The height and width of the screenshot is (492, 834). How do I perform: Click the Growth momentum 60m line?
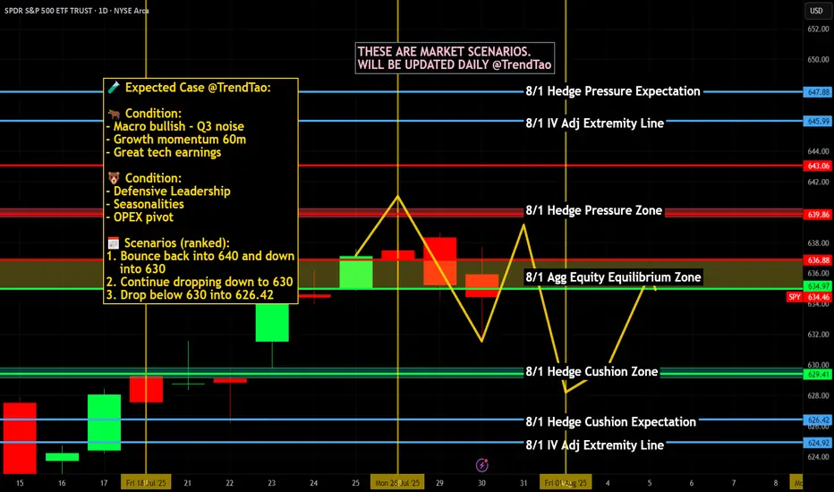point(176,140)
